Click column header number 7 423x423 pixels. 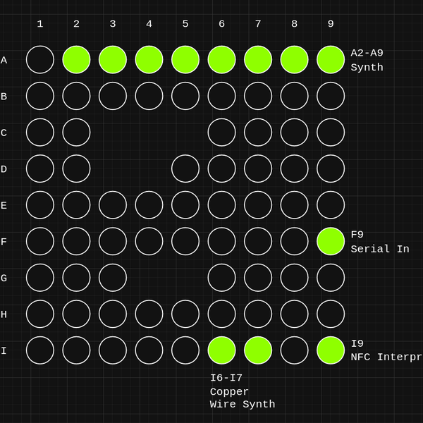click(258, 24)
